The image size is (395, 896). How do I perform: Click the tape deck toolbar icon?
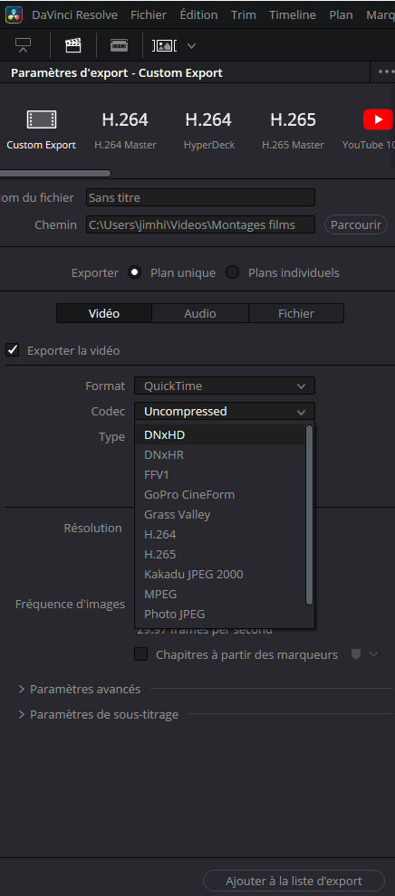pos(119,46)
